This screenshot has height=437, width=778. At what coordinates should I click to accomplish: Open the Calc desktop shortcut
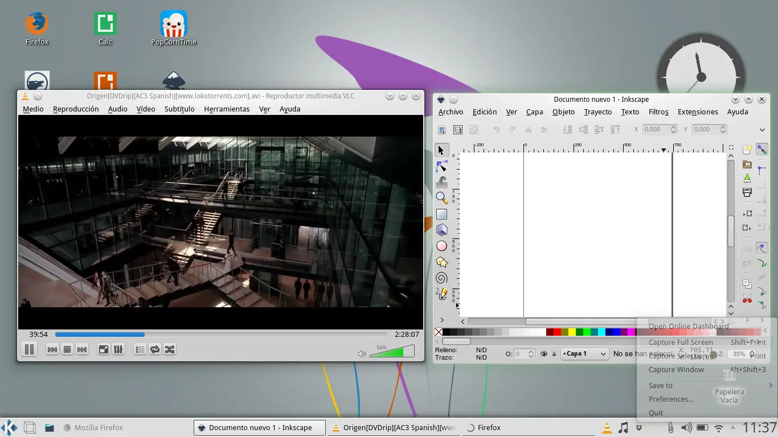(105, 28)
